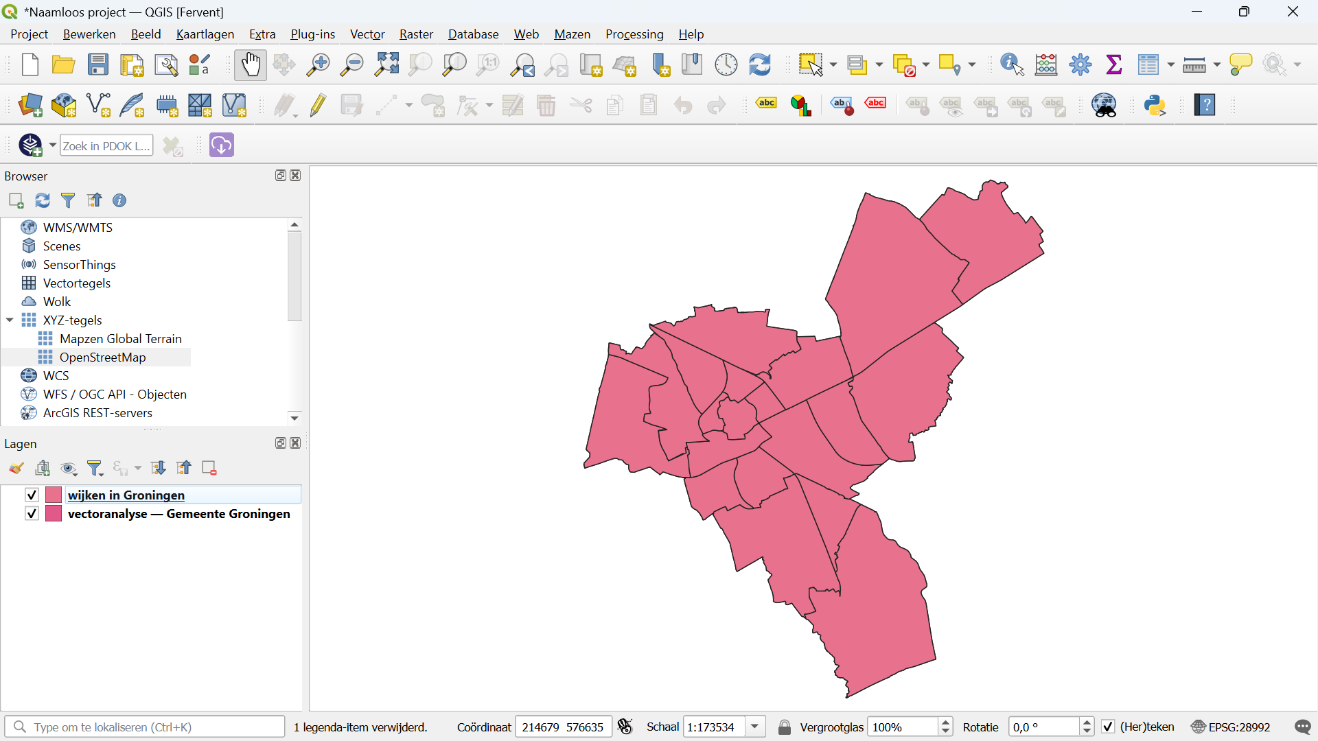
Task: Collapse the XYZ-tegels tree node
Action: click(x=10, y=320)
